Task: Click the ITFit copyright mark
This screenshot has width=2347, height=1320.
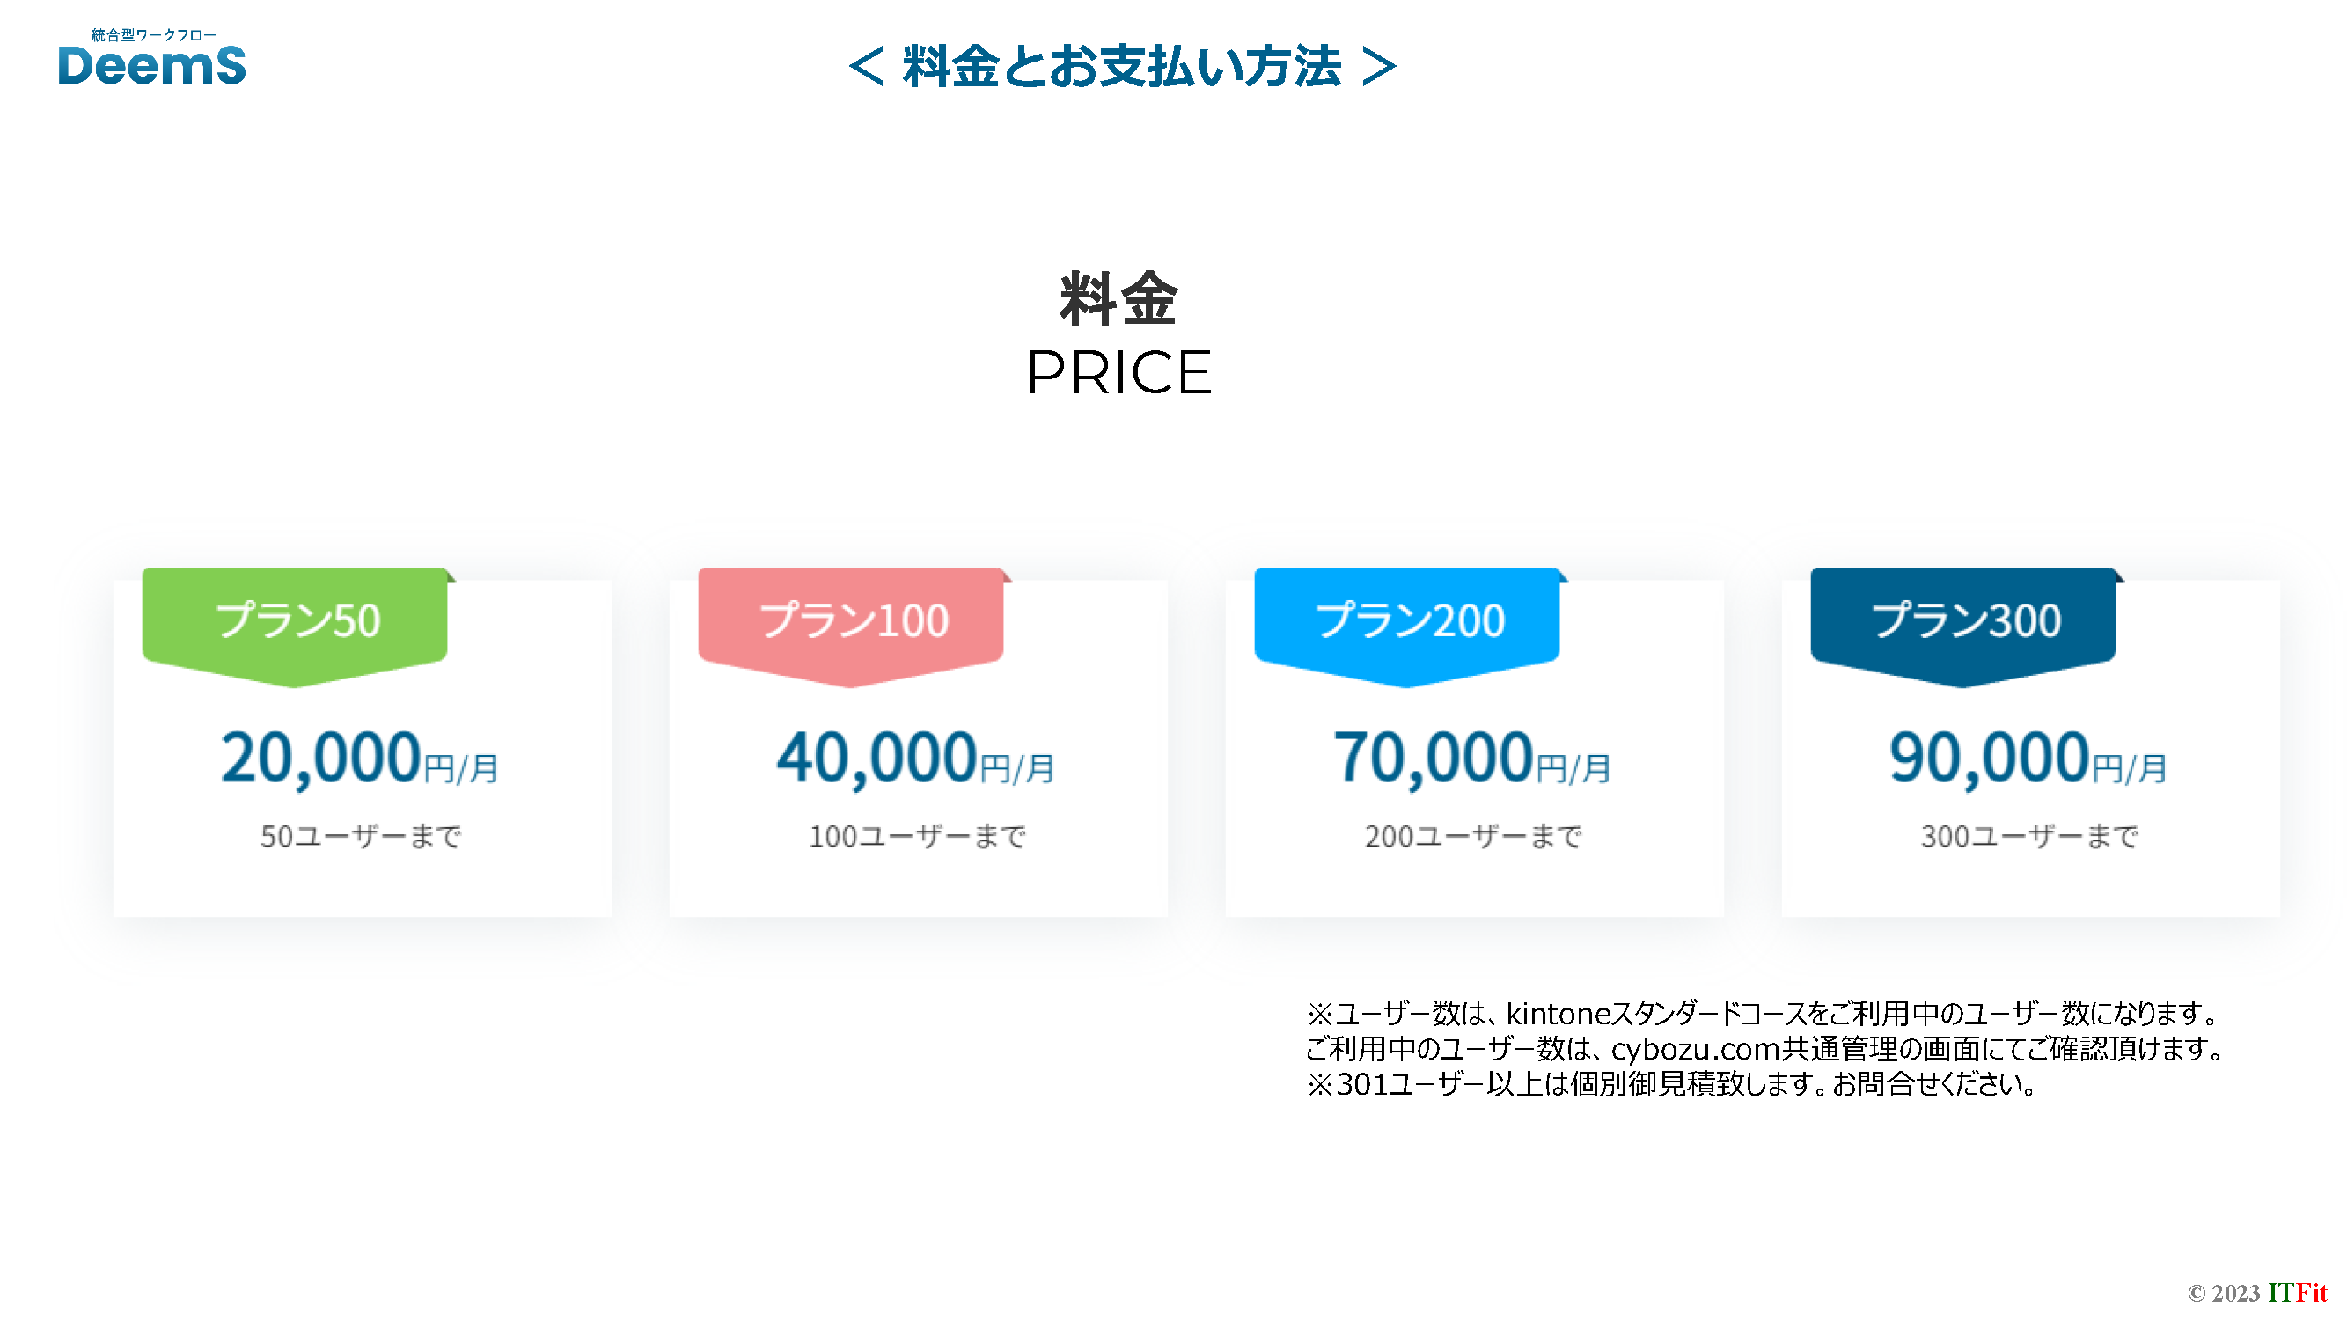Action: click(x=2297, y=1293)
